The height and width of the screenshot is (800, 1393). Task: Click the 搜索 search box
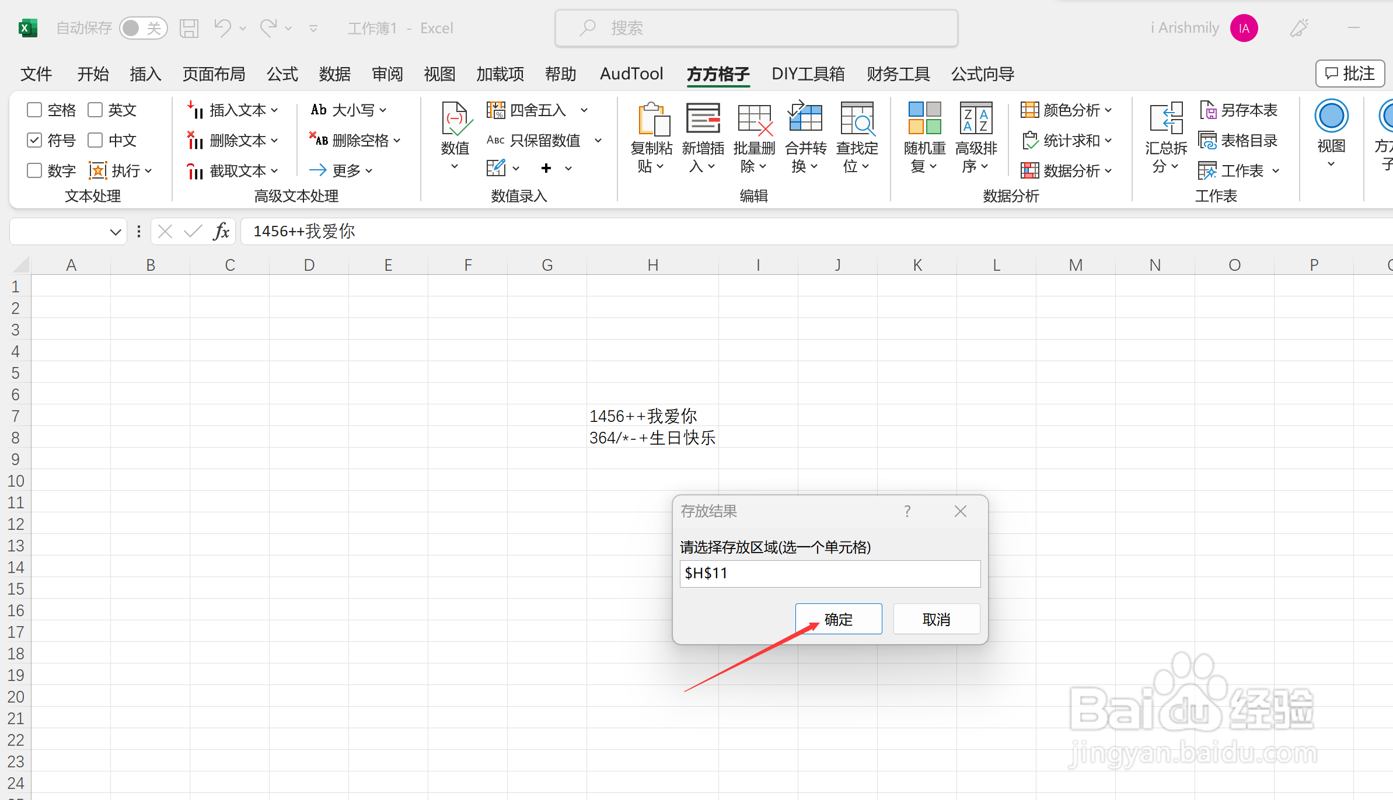tap(756, 28)
